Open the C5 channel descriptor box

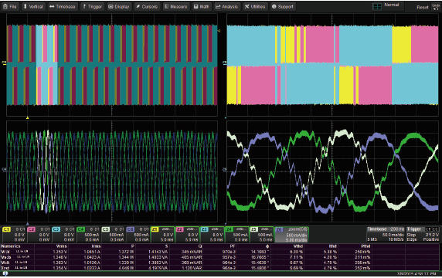tap(113, 234)
